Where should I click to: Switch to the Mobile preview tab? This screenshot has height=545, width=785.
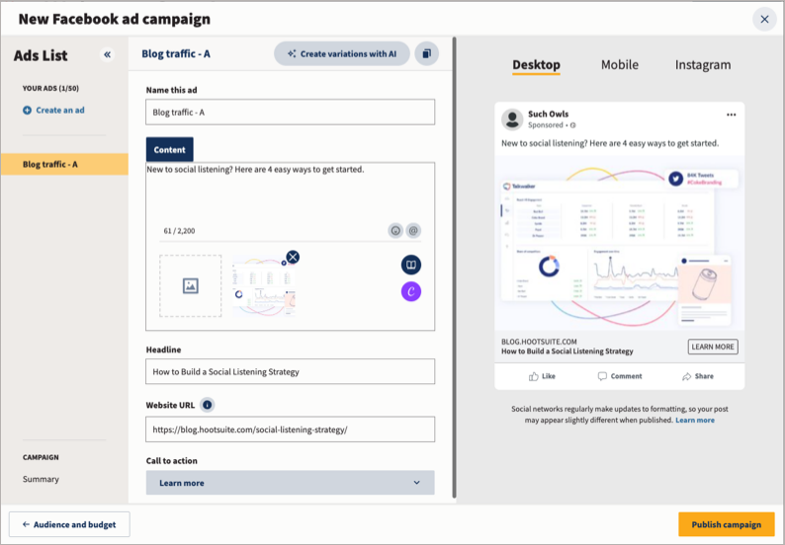[x=620, y=64]
